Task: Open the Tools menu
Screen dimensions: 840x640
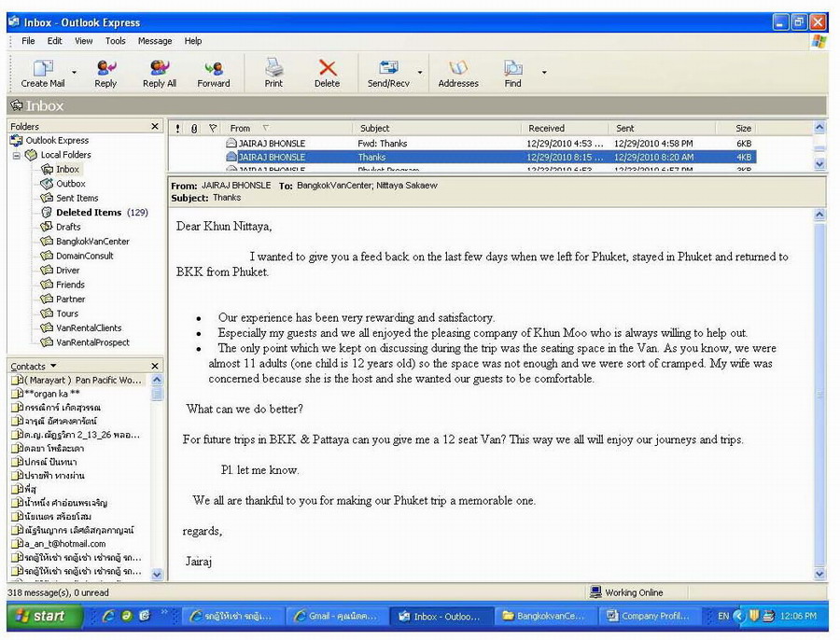Action: coord(115,41)
